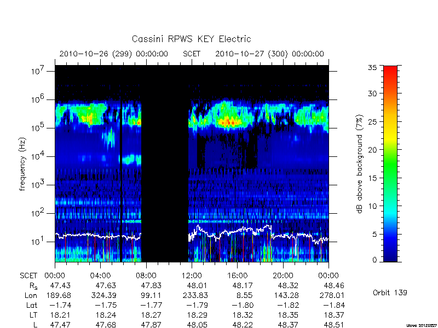Click the 'frequency (Hz)' axis label
The height and width of the screenshot is (328, 438).
(x=22, y=164)
